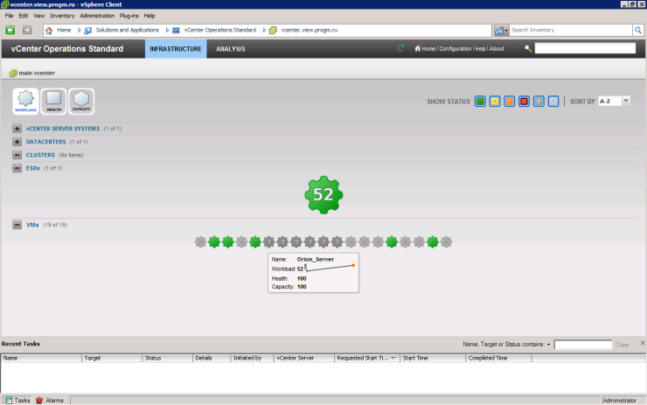Click the Orion_Server name in the tooltip
The width and height of the screenshot is (647, 405).
[316, 259]
